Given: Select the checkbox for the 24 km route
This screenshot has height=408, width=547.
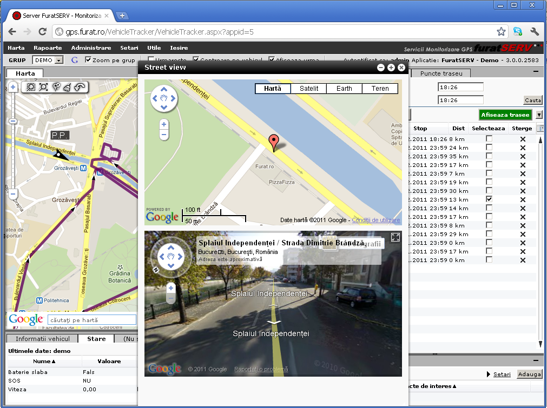Looking at the screenshot, I should [x=489, y=148].
